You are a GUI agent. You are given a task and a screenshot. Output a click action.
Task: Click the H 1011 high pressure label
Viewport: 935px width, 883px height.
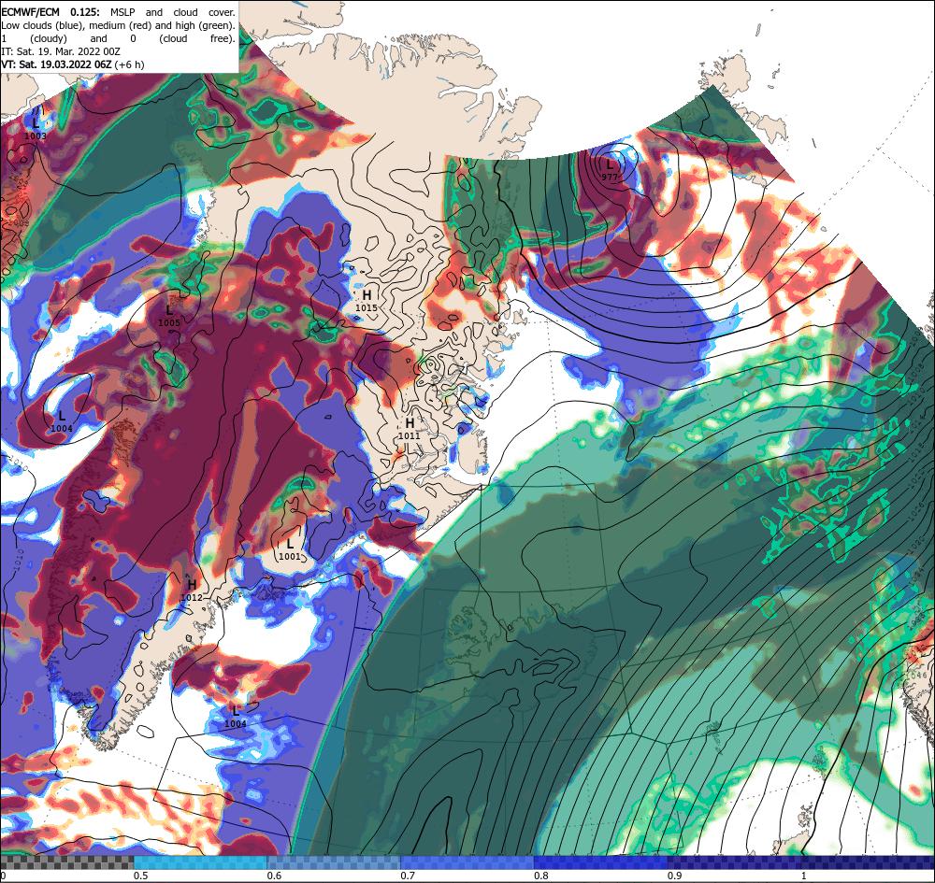[x=410, y=429]
